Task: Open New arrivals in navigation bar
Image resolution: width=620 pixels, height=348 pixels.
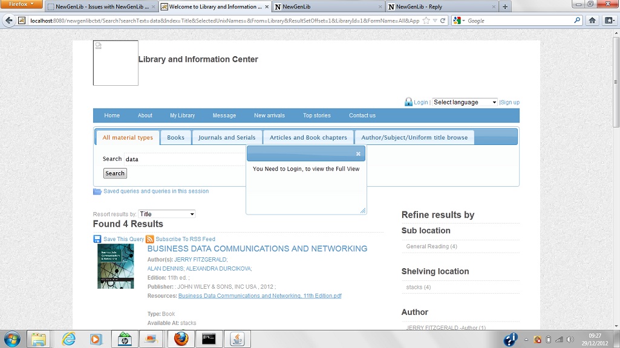Action: tap(269, 115)
